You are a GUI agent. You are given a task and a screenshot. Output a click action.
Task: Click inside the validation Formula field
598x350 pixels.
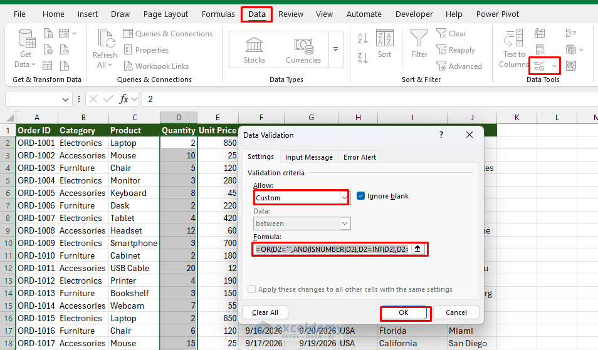(332, 249)
